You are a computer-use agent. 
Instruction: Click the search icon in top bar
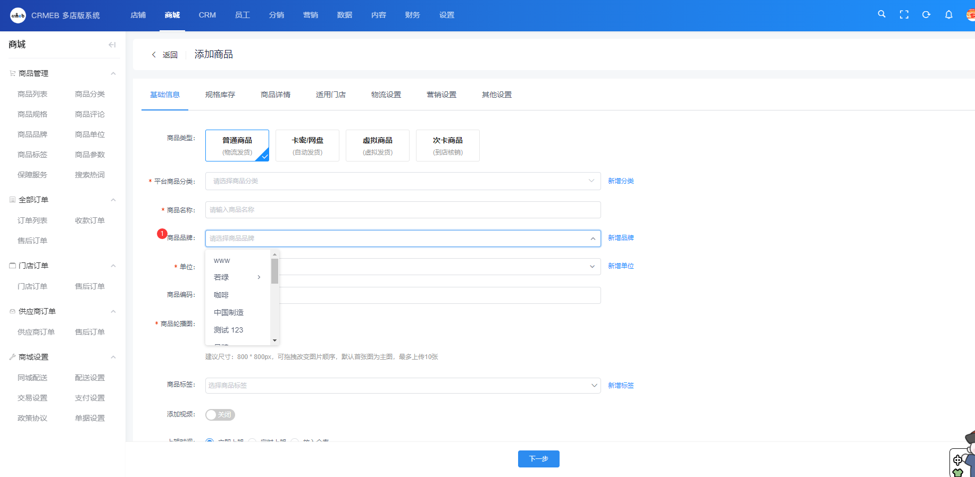pos(881,14)
